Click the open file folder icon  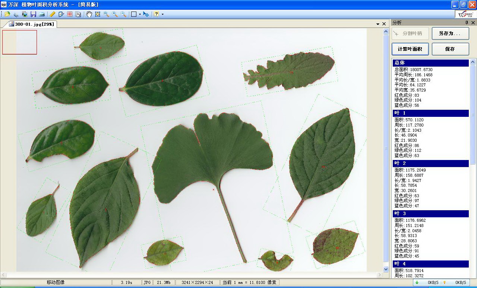[x=7, y=14]
